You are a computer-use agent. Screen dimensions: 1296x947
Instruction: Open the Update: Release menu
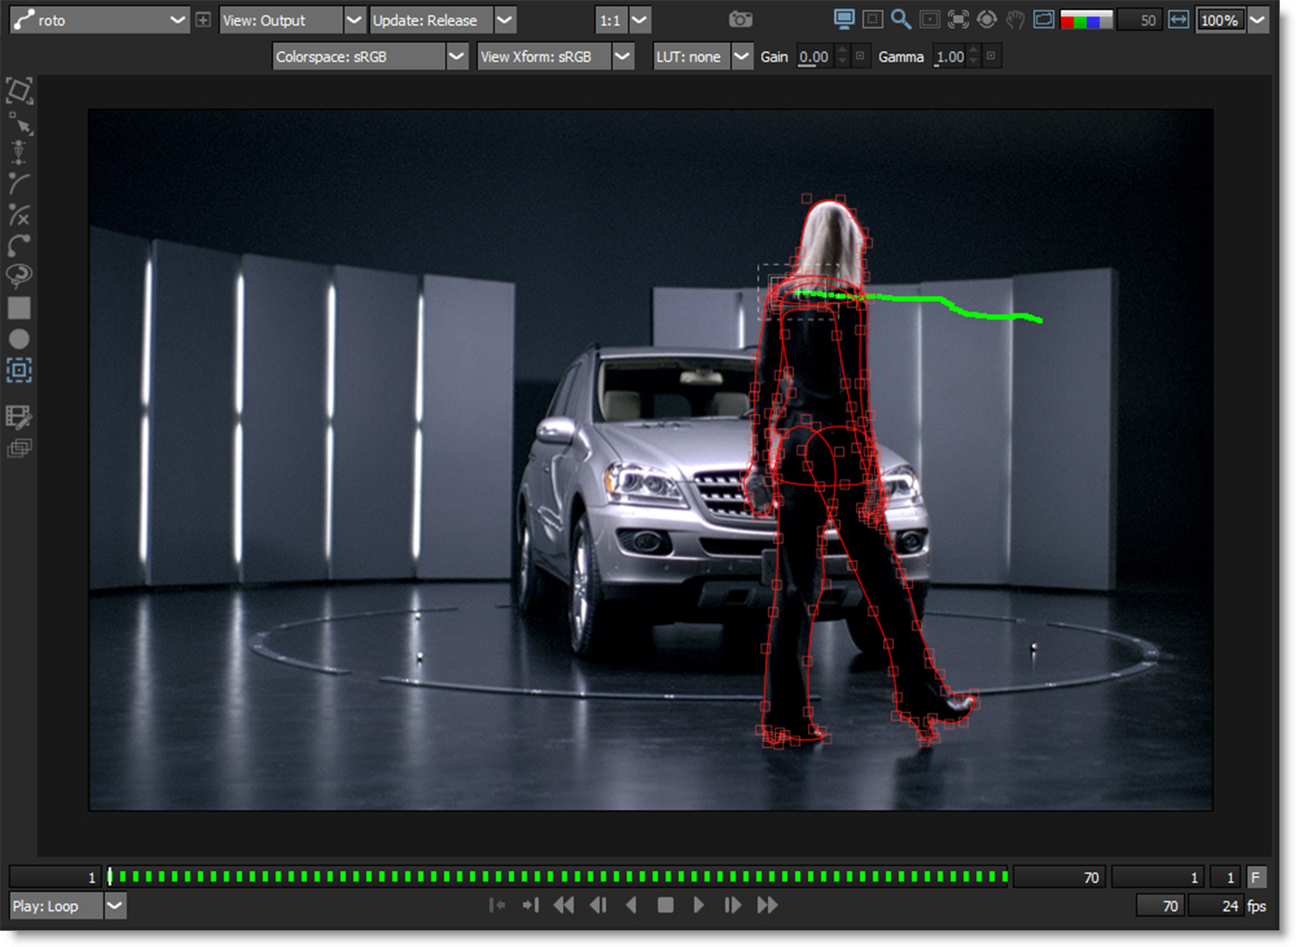(x=505, y=20)
